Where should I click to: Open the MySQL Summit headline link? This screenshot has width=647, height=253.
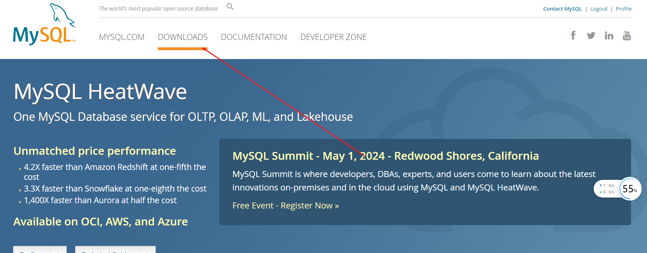coord(386,156)
